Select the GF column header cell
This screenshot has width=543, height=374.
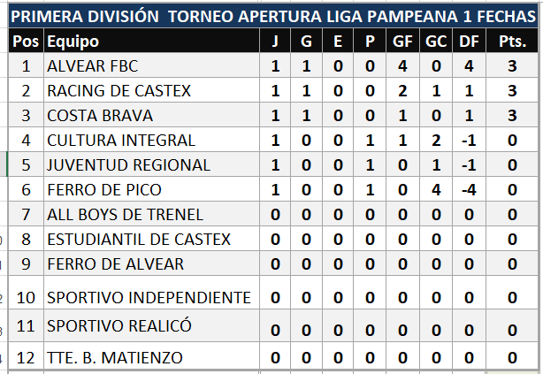coord(402,42)
